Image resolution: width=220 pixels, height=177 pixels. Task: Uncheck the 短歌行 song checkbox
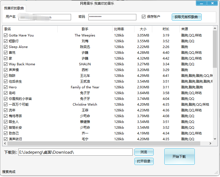5,41
